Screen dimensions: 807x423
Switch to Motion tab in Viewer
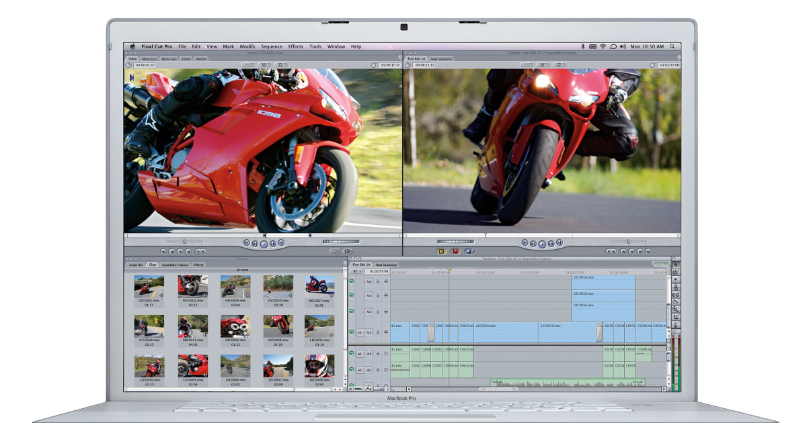pyautogui.click(x=201, y=59)
